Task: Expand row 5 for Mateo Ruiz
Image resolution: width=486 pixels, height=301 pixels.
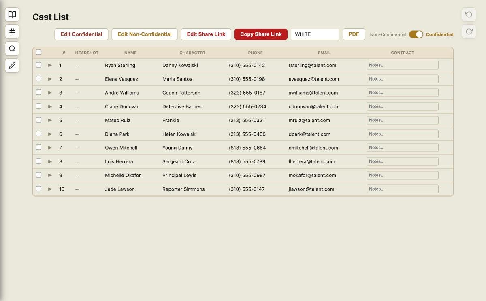Action: tap(50, 120)
